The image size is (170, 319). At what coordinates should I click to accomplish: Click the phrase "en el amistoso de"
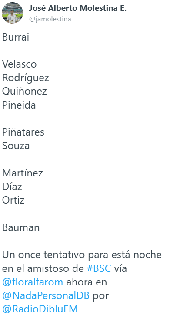coord(43,268)
